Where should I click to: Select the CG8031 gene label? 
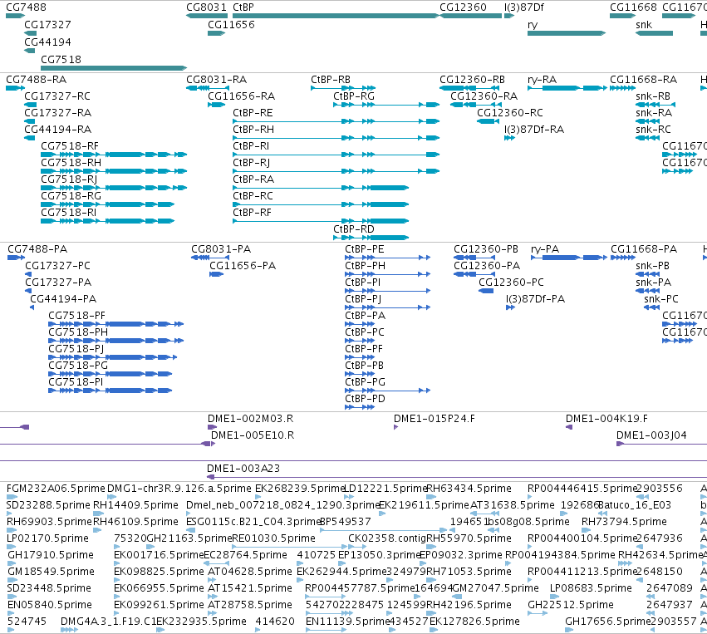(x=207, y=7)
